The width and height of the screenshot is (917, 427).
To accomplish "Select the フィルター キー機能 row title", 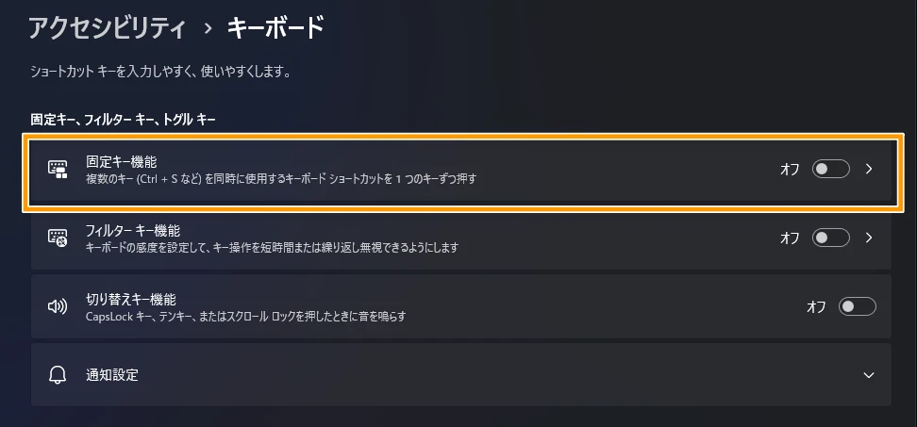I will pyautogui.click(x=133, y=230).
